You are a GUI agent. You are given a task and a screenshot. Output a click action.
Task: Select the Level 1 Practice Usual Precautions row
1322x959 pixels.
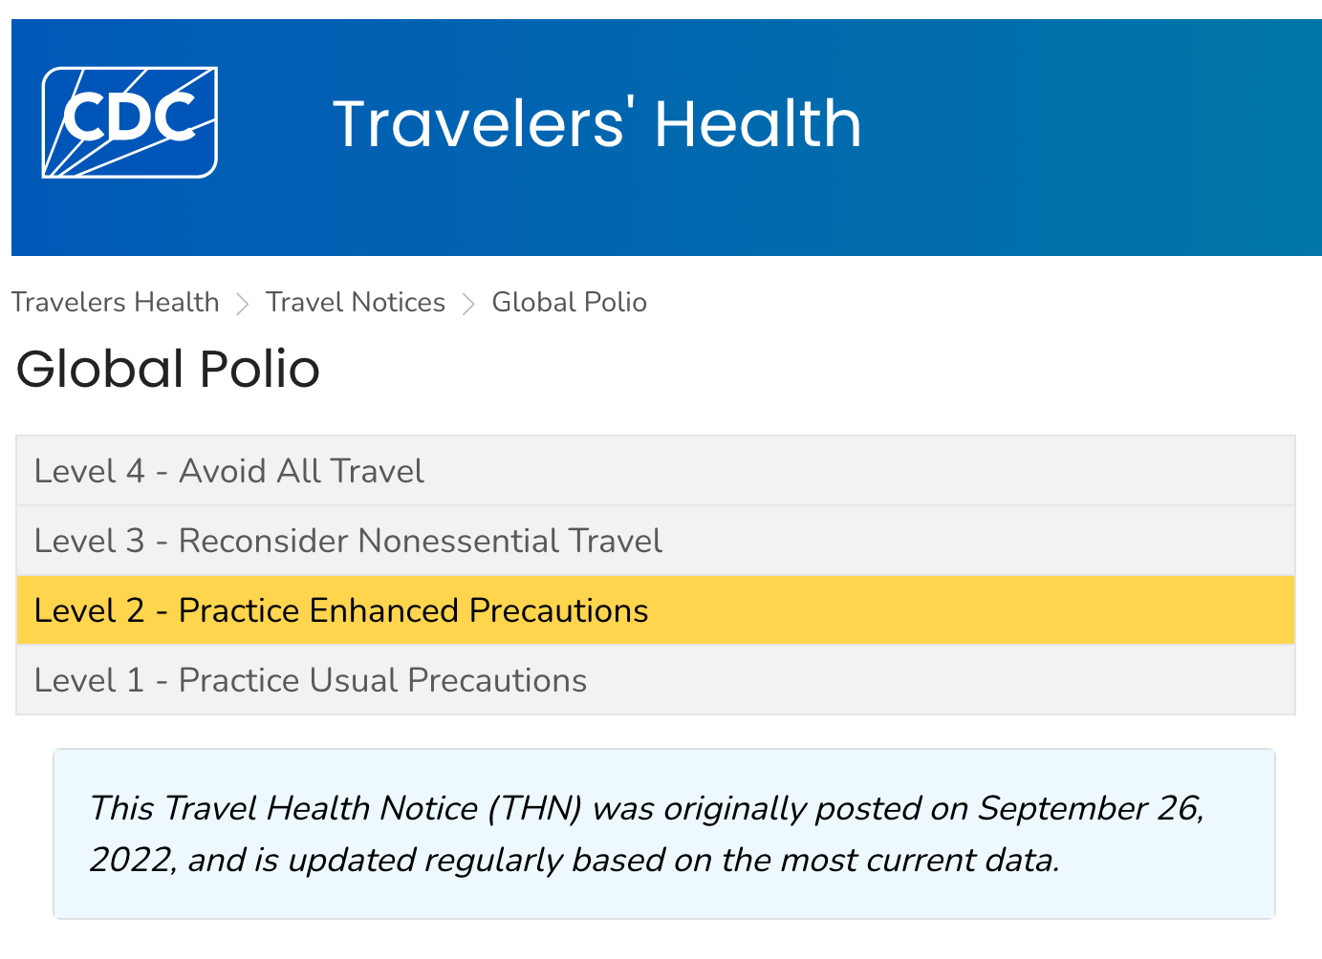tap(311, 680)
